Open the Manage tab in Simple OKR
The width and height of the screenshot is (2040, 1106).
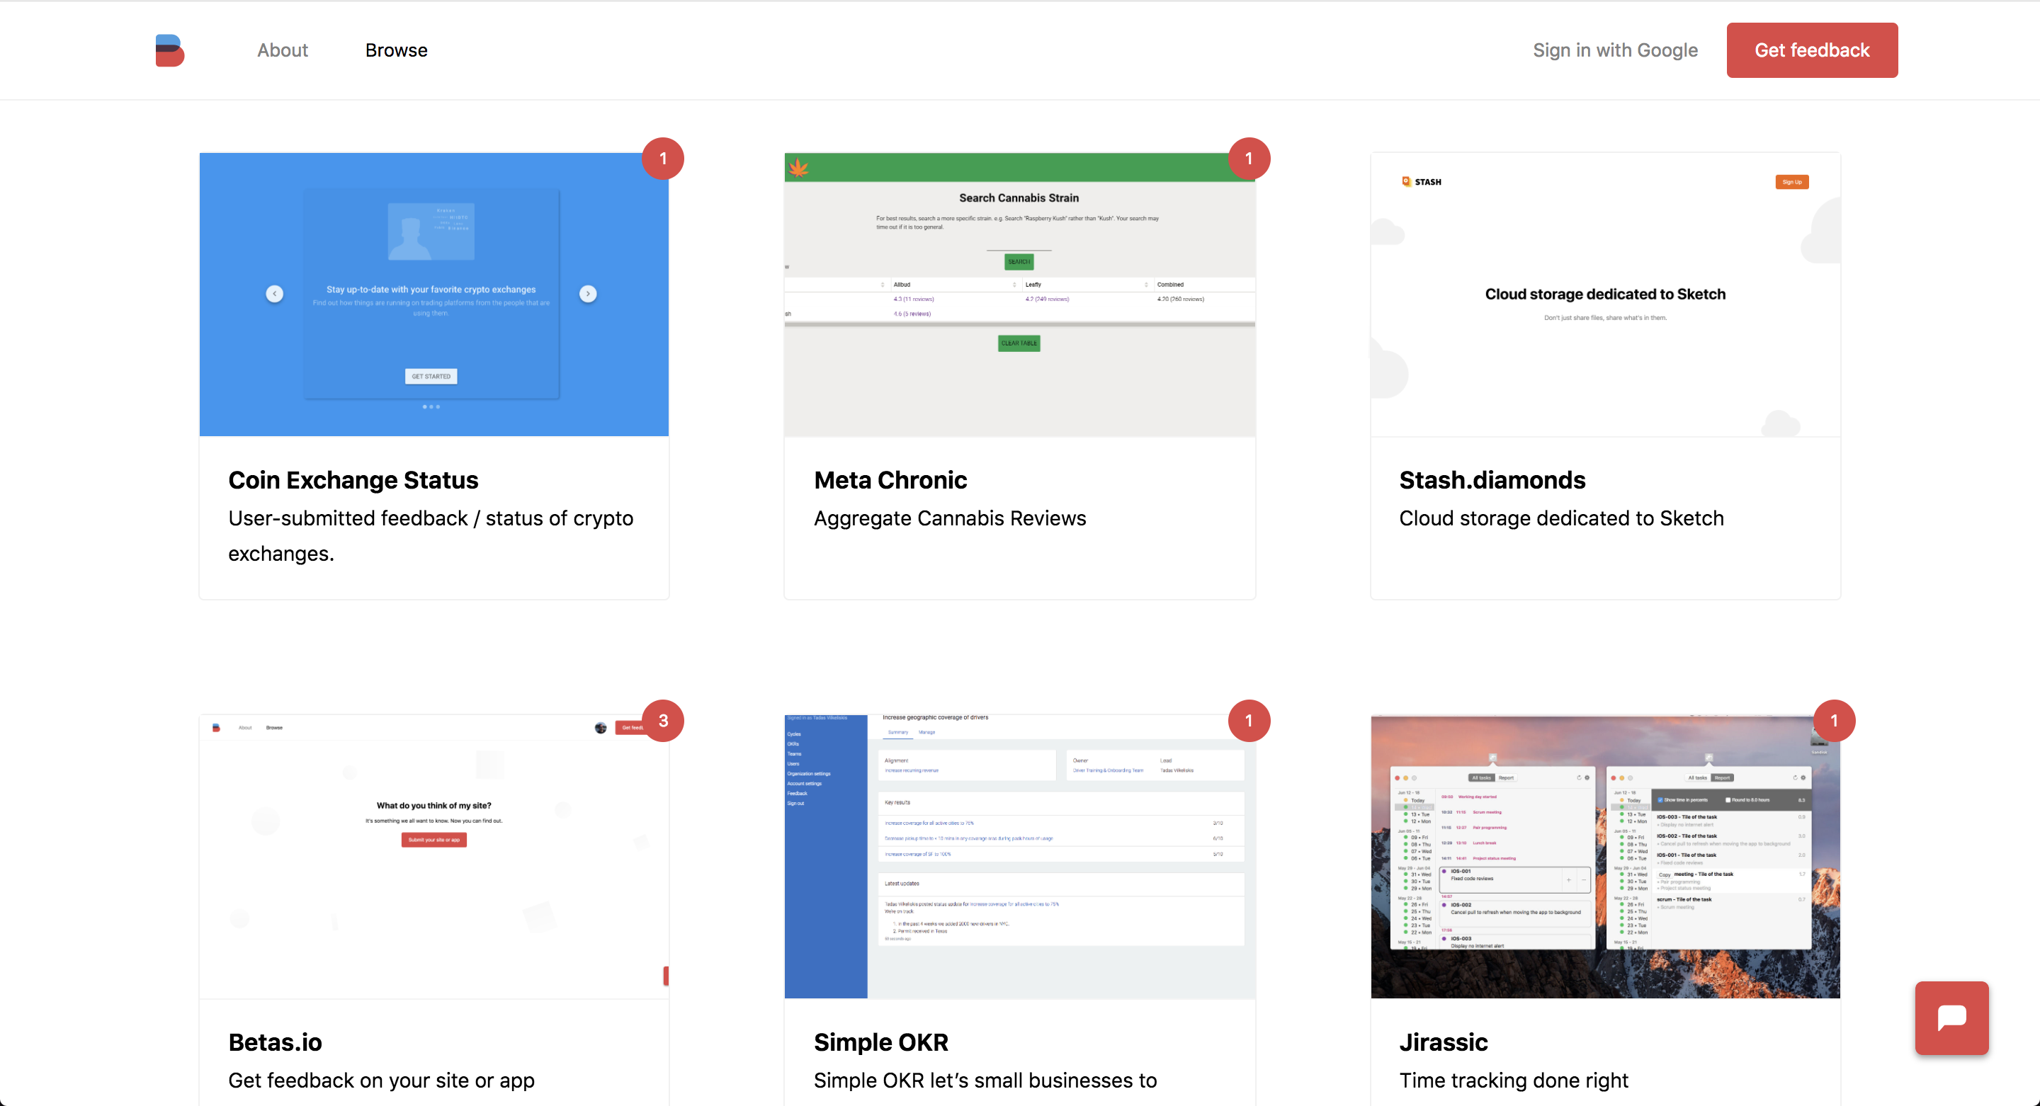pyautogui.click(x=927, y=733)
